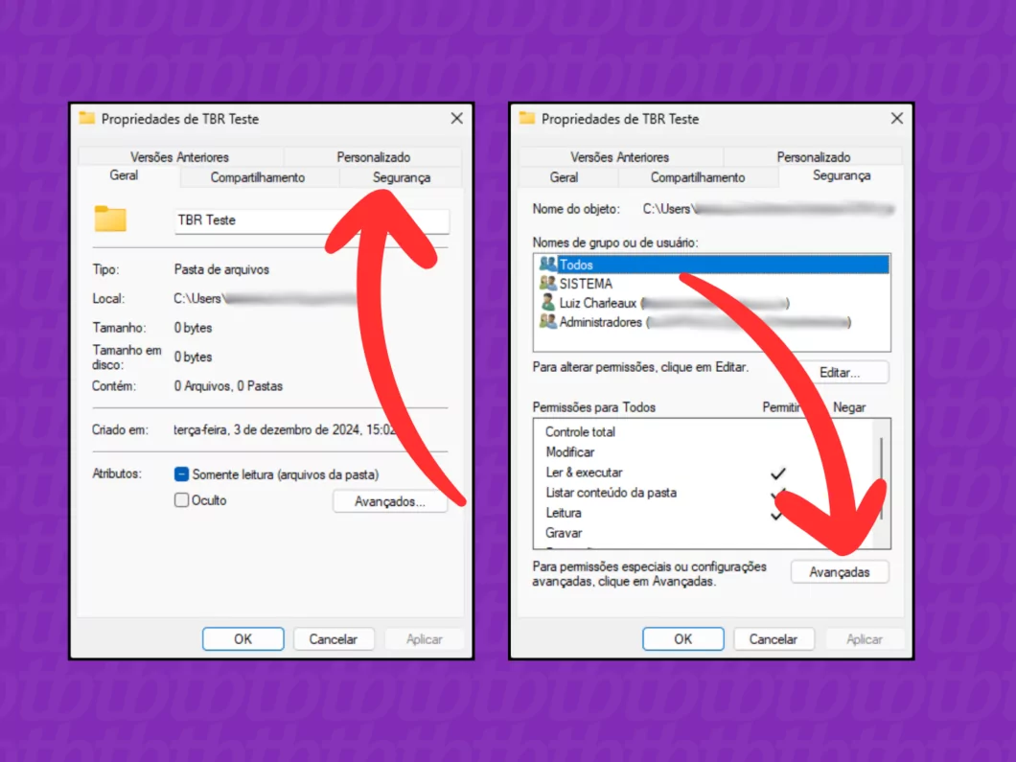Click the Avançadas button
The width and height of the screenshot is (1016, 762).
[x=839, y=572]
